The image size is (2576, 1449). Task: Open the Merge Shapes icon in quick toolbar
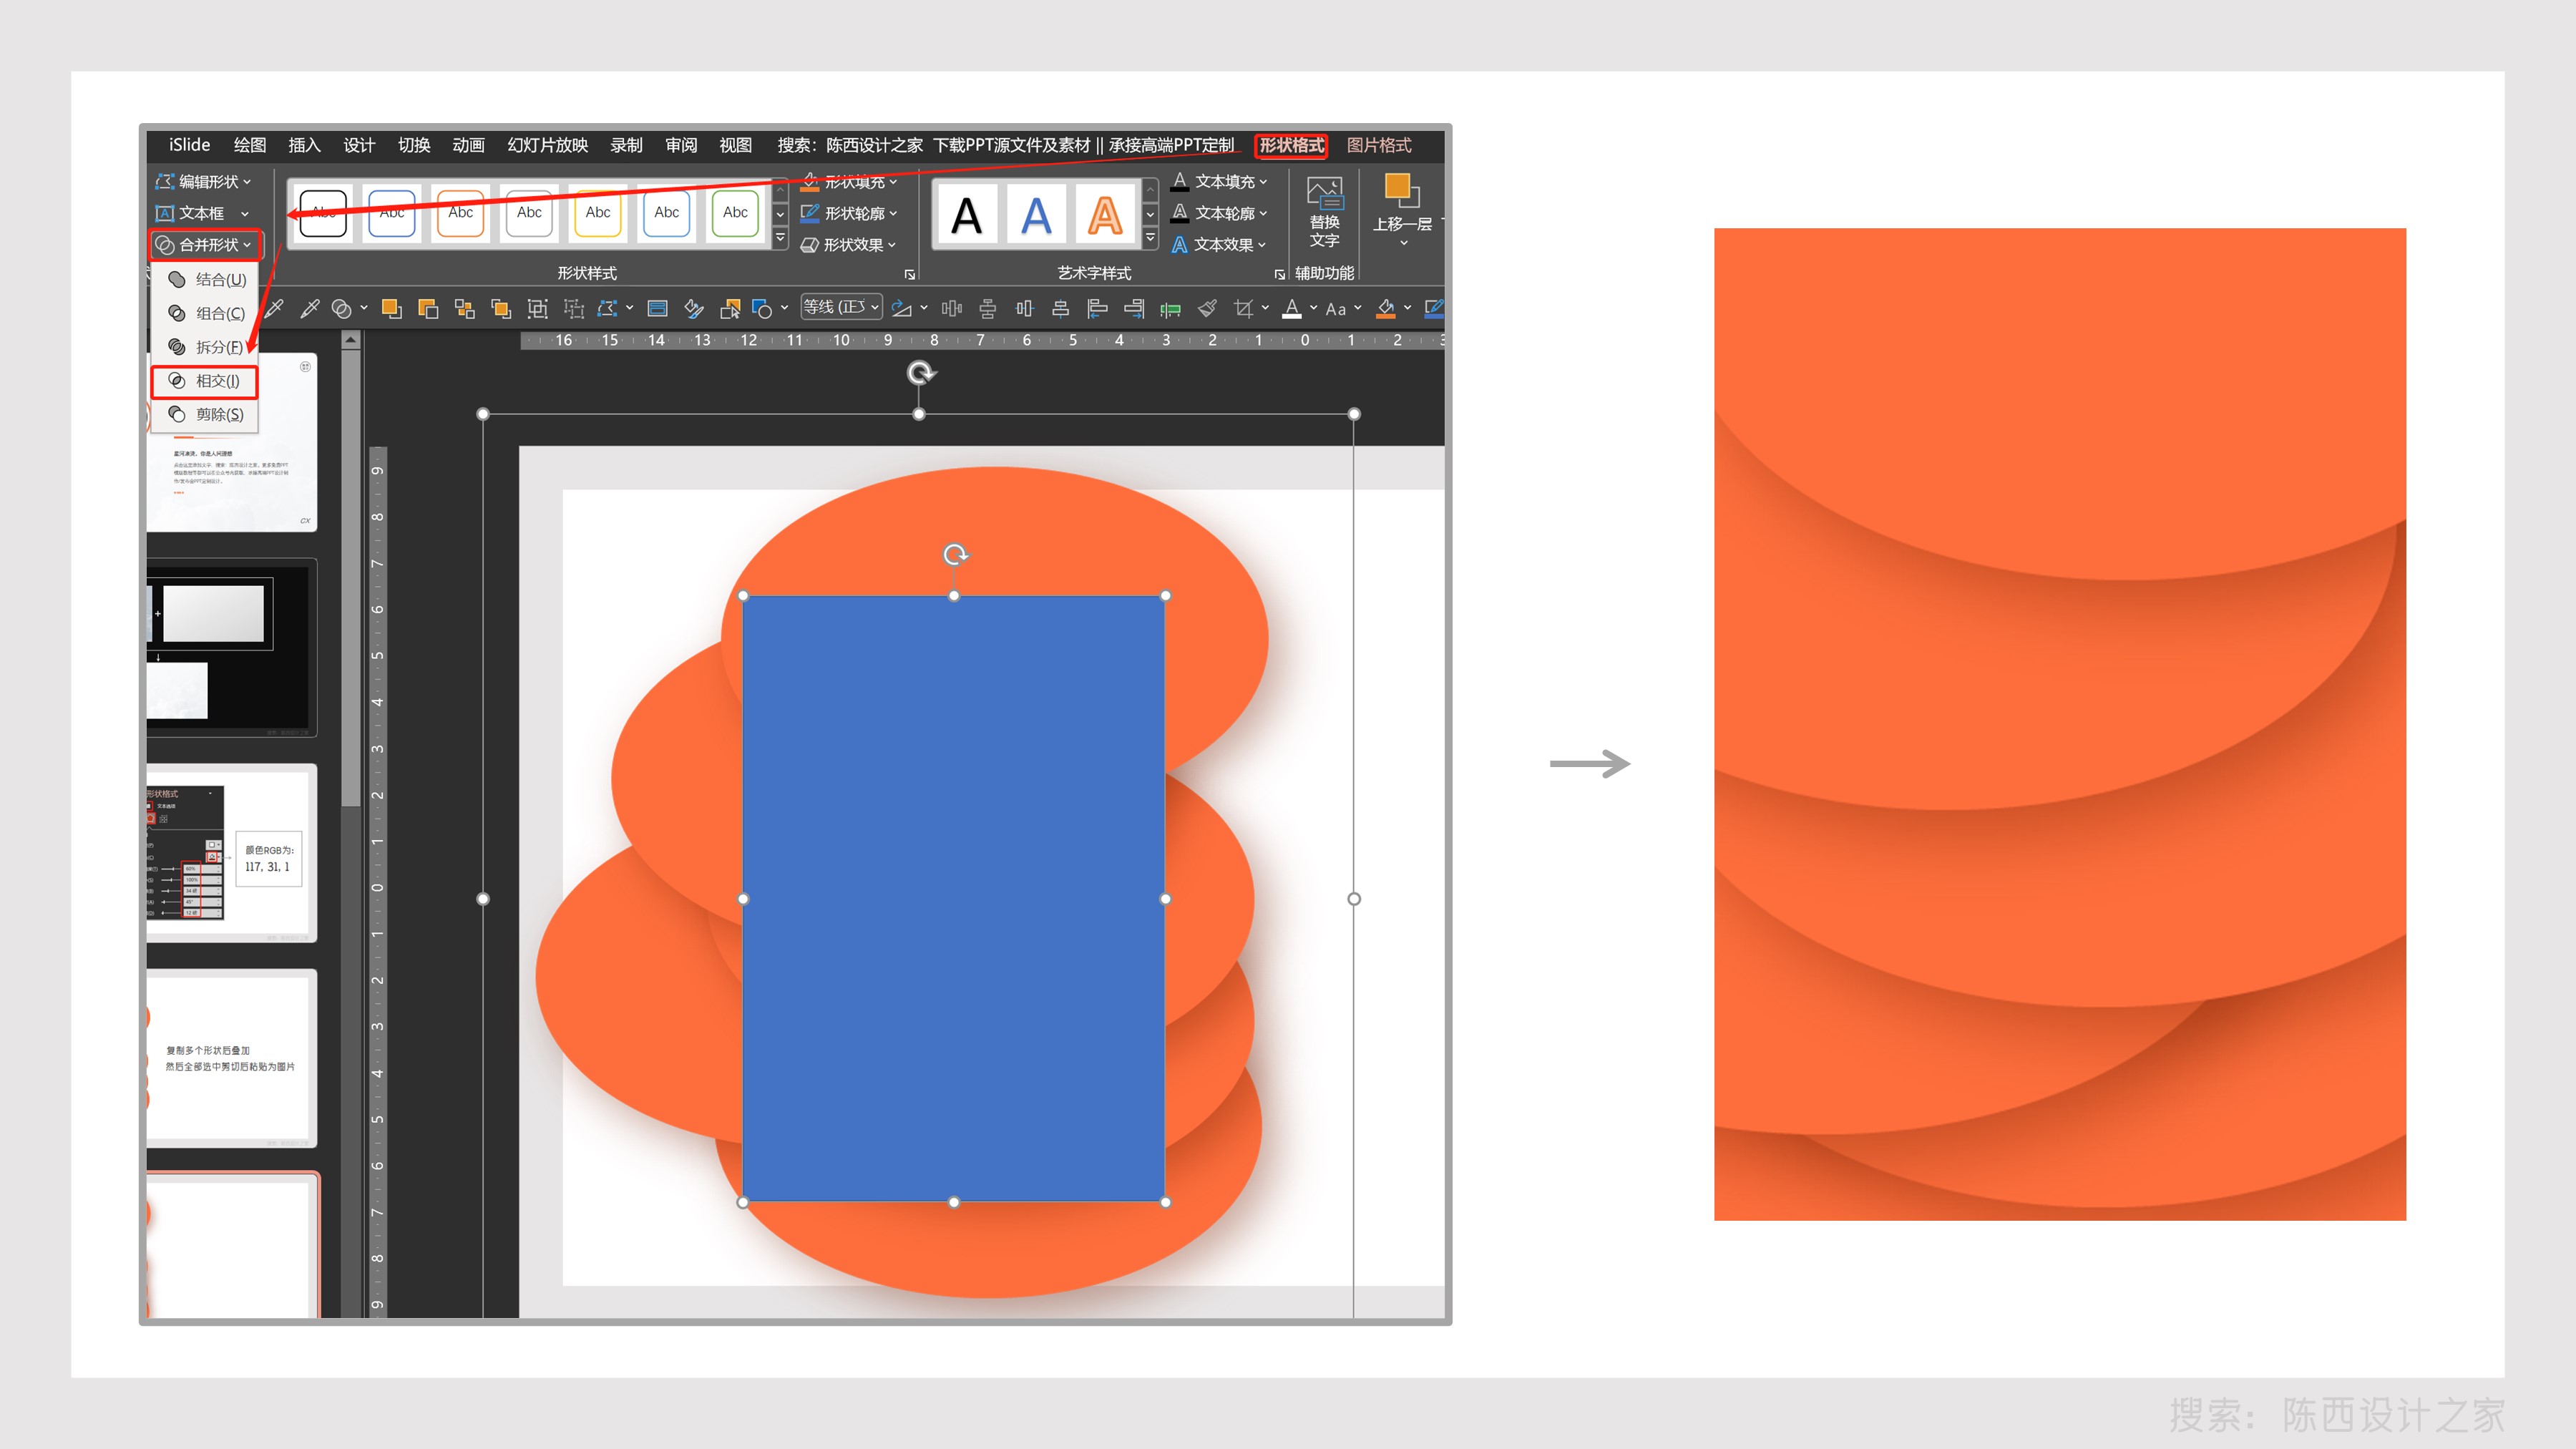341,309
